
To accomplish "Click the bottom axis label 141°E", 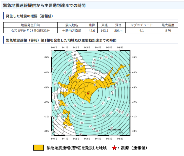I will tap(65, 139).
